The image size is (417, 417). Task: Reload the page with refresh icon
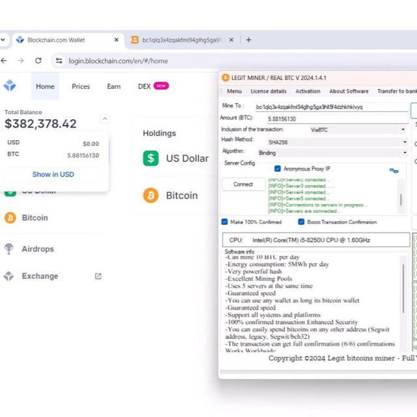pyautogui.click(x=38, y=61)
